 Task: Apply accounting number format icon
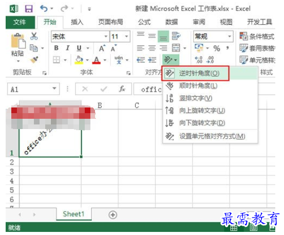point(199,48)
